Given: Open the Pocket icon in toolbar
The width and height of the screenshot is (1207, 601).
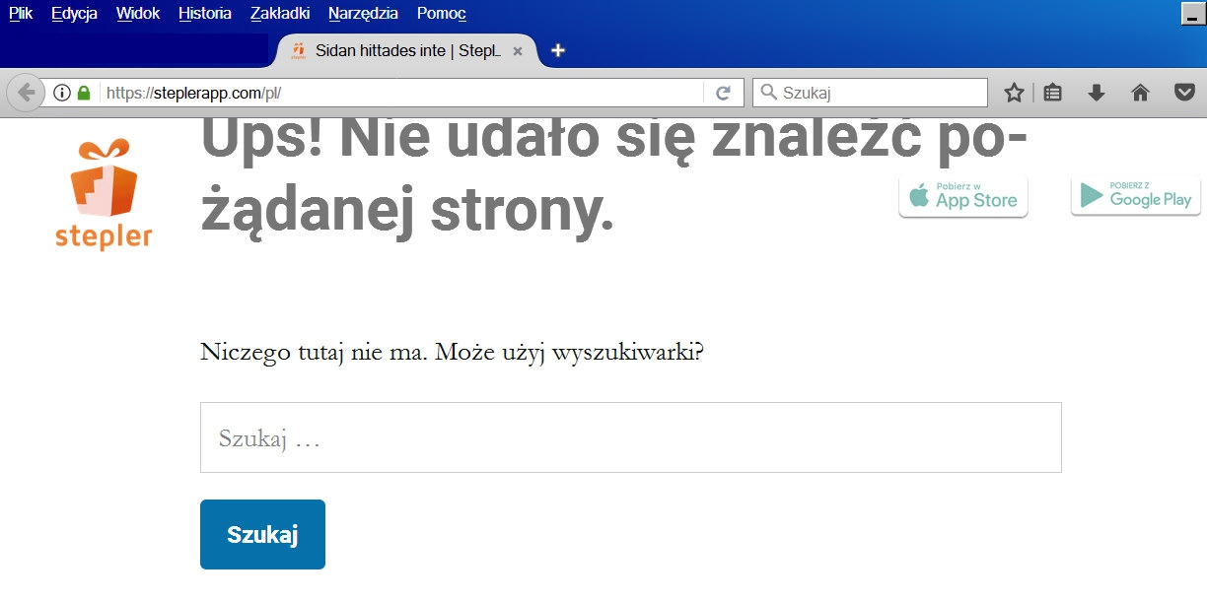Looking at the screenshot, I should (1184, 93).
